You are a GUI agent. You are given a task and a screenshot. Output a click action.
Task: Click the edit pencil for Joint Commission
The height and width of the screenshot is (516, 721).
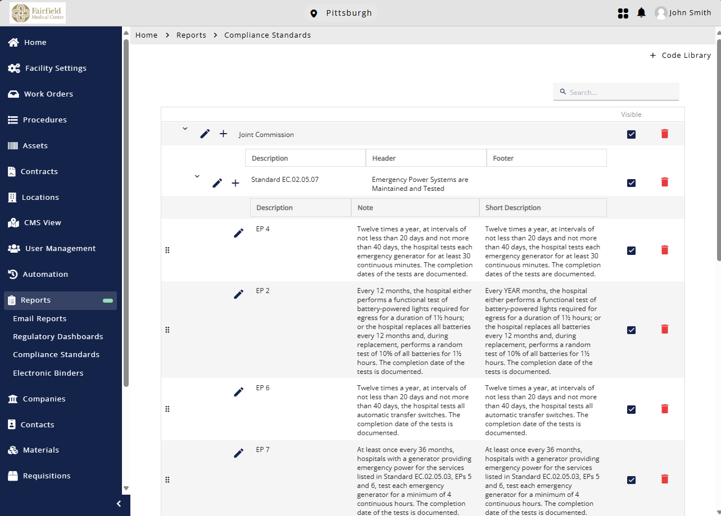tap(205, 134)
